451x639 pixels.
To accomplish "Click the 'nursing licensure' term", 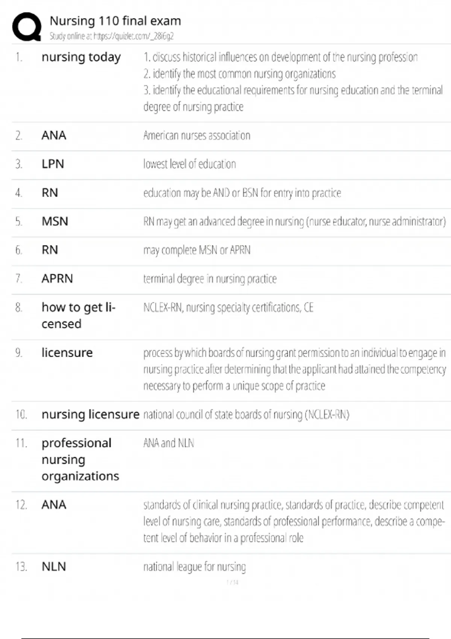I will [90, 414].
